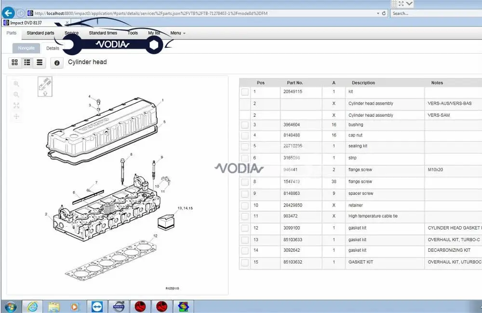Open the Standard parts tab
482x313 pixels.
click(40, 33)
